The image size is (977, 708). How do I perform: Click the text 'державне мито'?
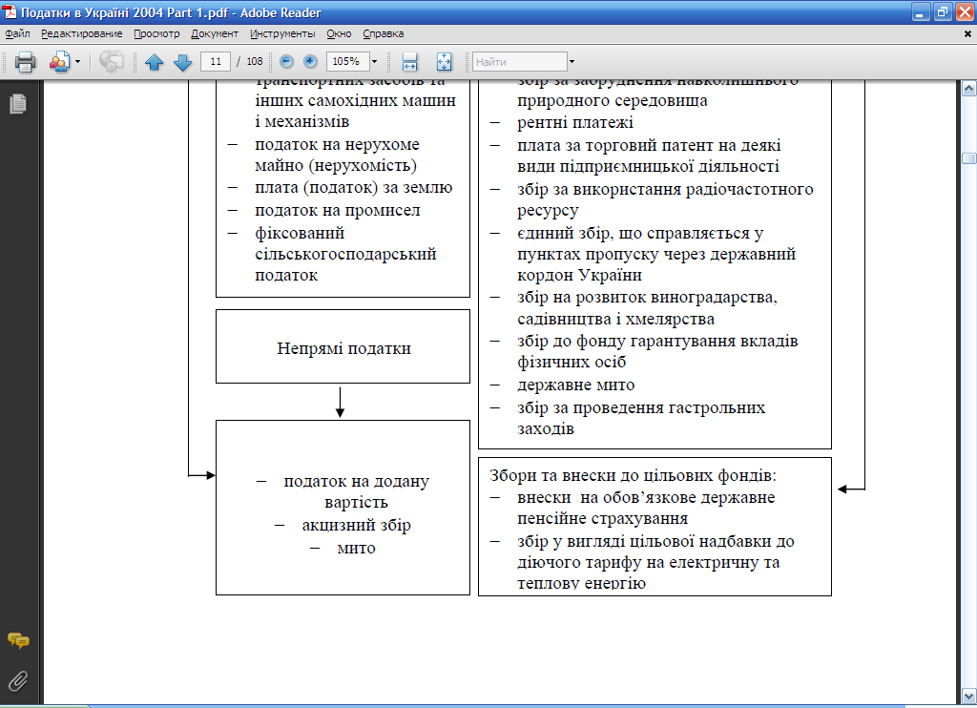(x=575, y=385)
